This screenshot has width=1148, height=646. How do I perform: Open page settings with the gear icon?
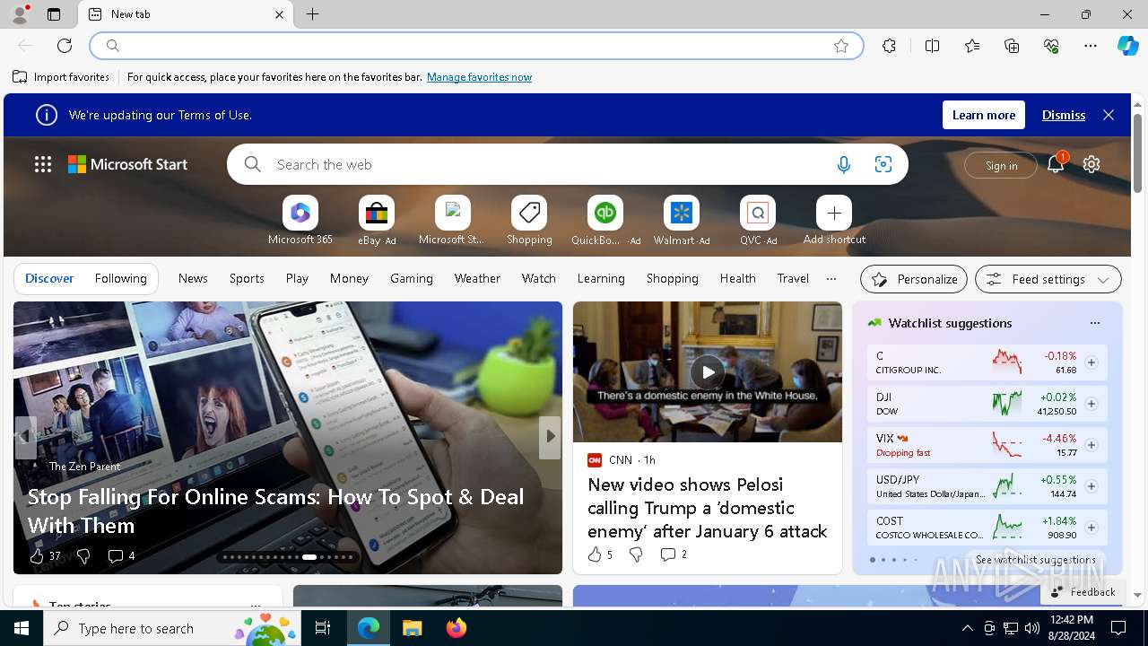[x=1091, y=164]
